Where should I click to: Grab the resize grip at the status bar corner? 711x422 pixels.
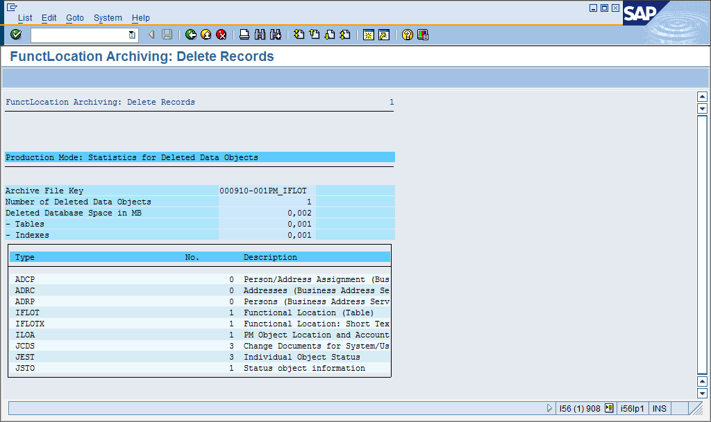click(696, 408)
